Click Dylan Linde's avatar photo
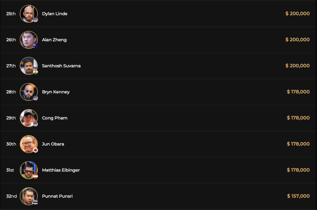Image resolution: width=317 pixels, height=210 pixels. click(x=28, y=14)
